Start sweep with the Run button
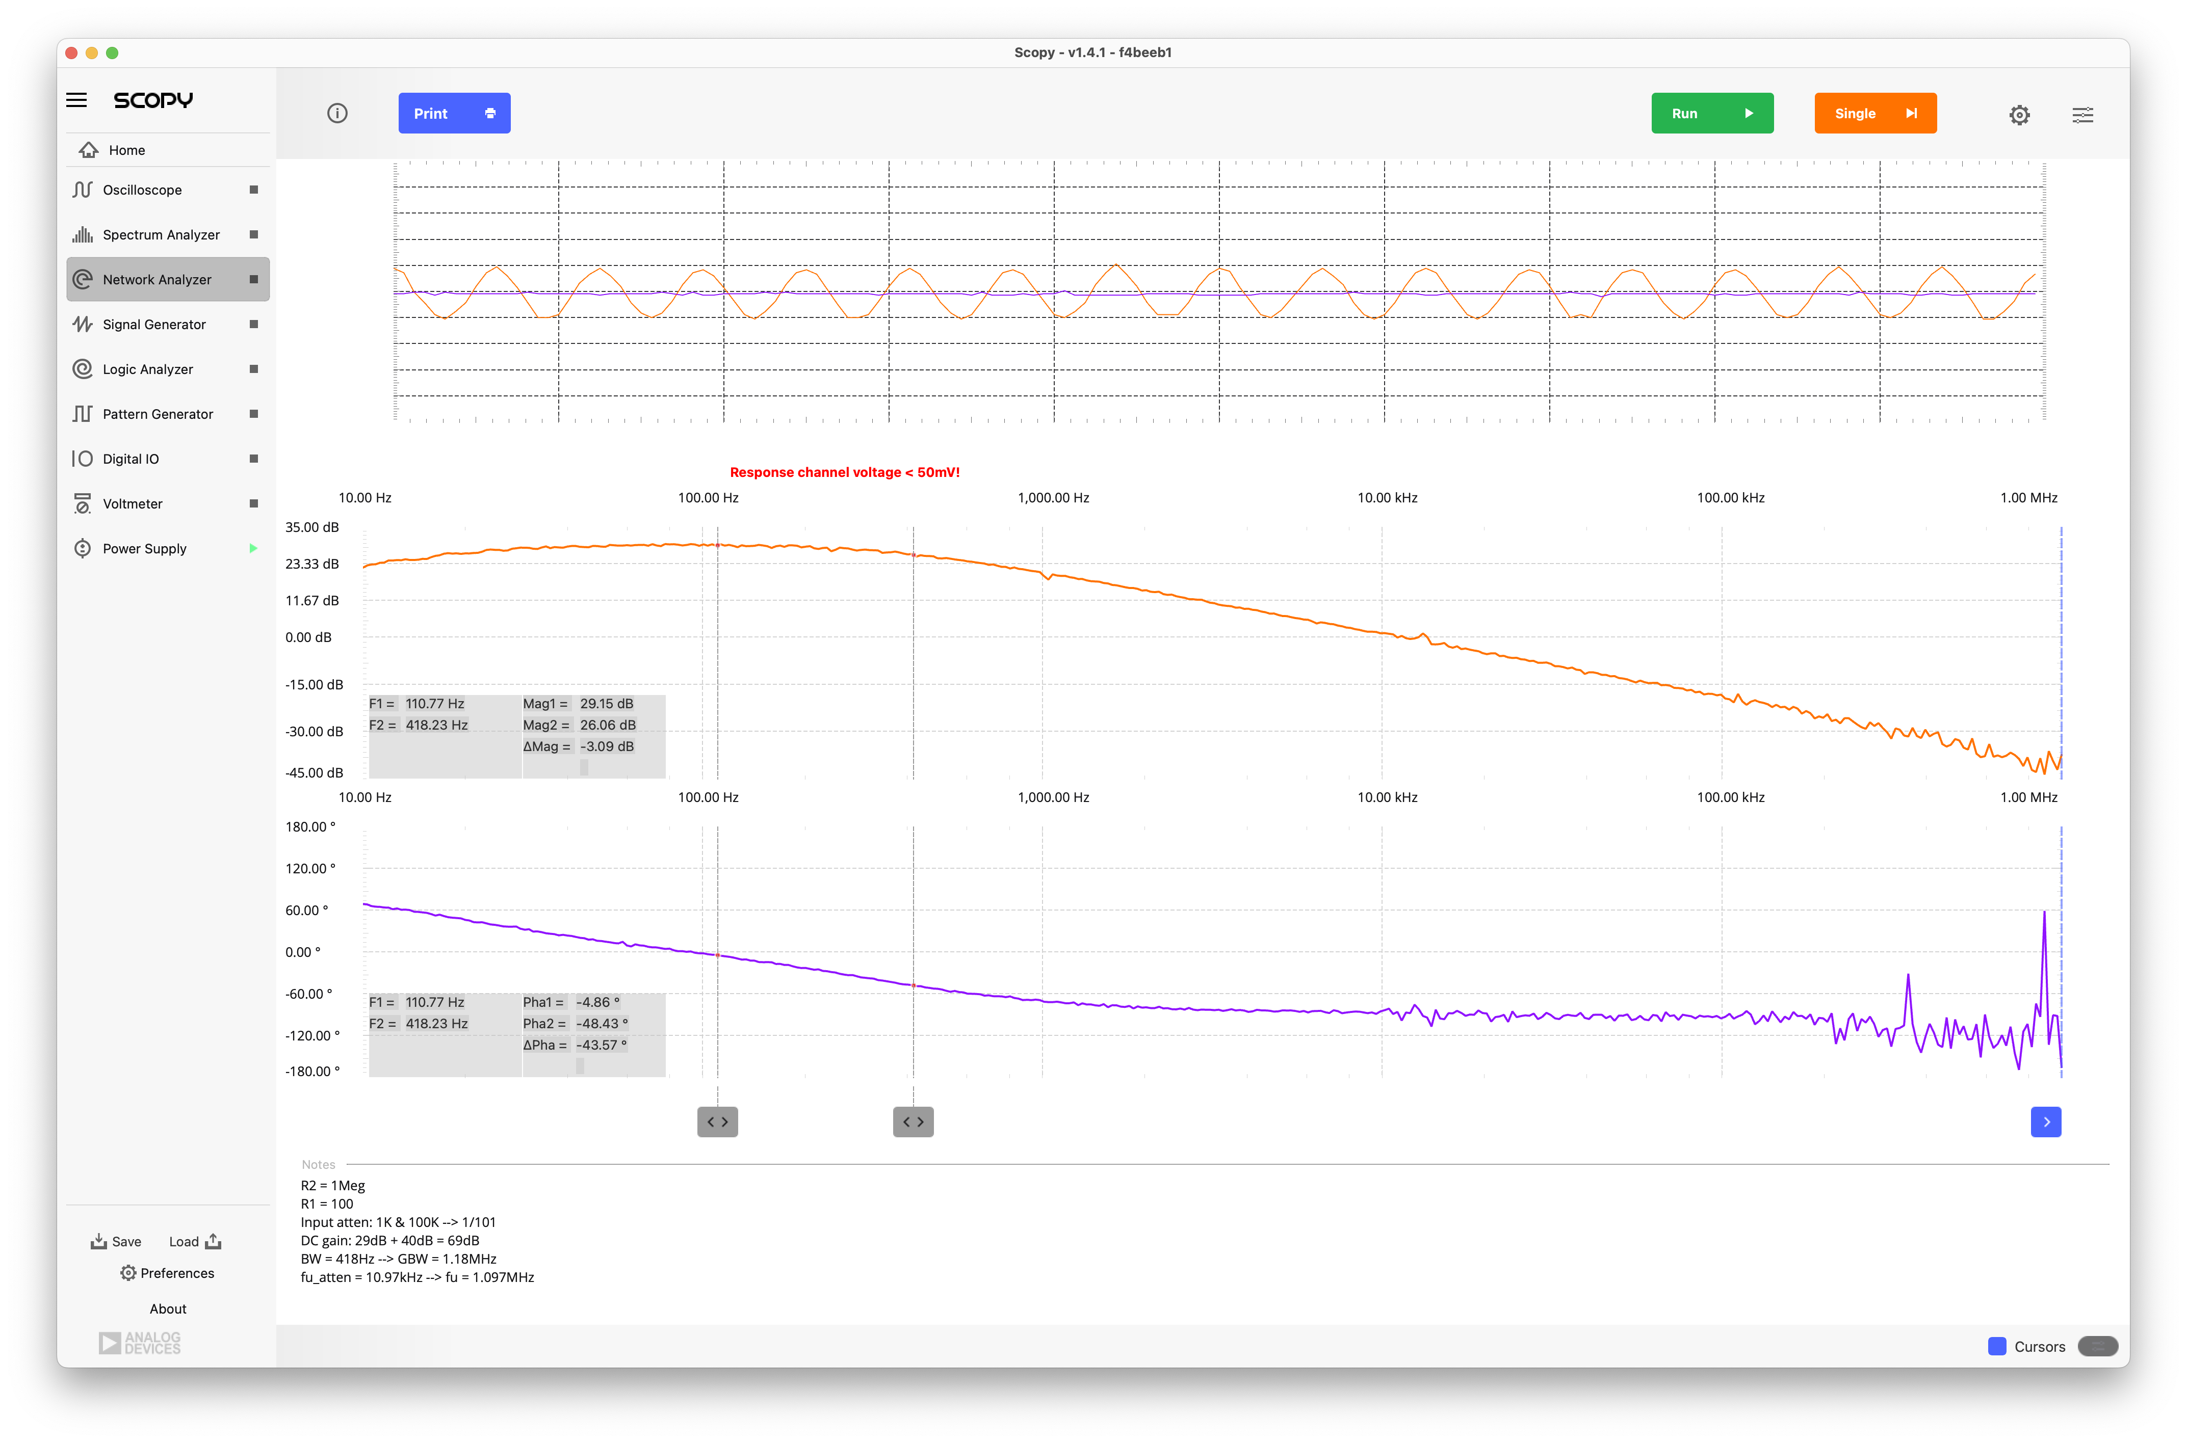This screenshot has width=2187, height=1443. 1712,113
